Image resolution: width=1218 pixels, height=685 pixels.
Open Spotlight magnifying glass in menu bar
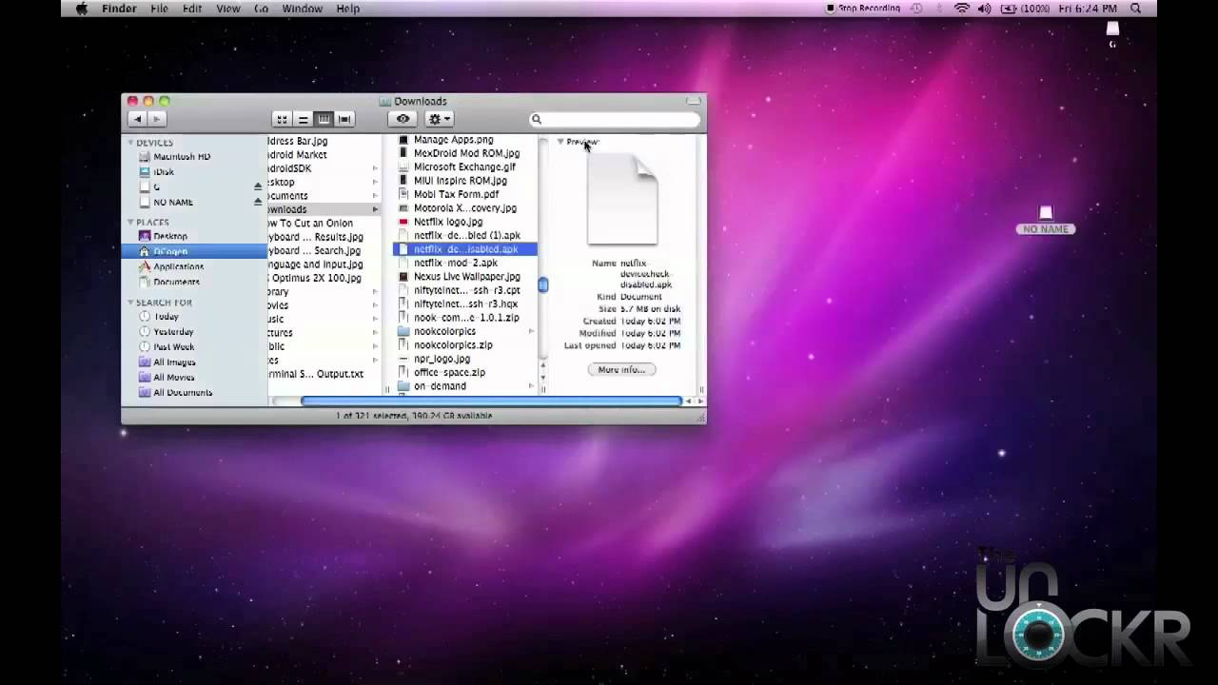(1135, 9)
